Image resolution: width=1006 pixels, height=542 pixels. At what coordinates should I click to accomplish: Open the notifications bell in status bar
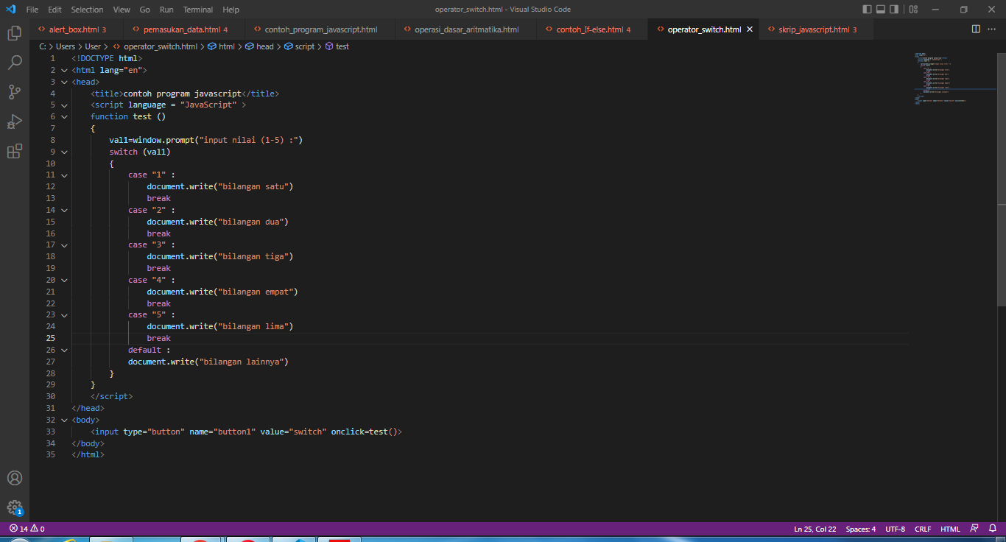[x=993, y=528]
